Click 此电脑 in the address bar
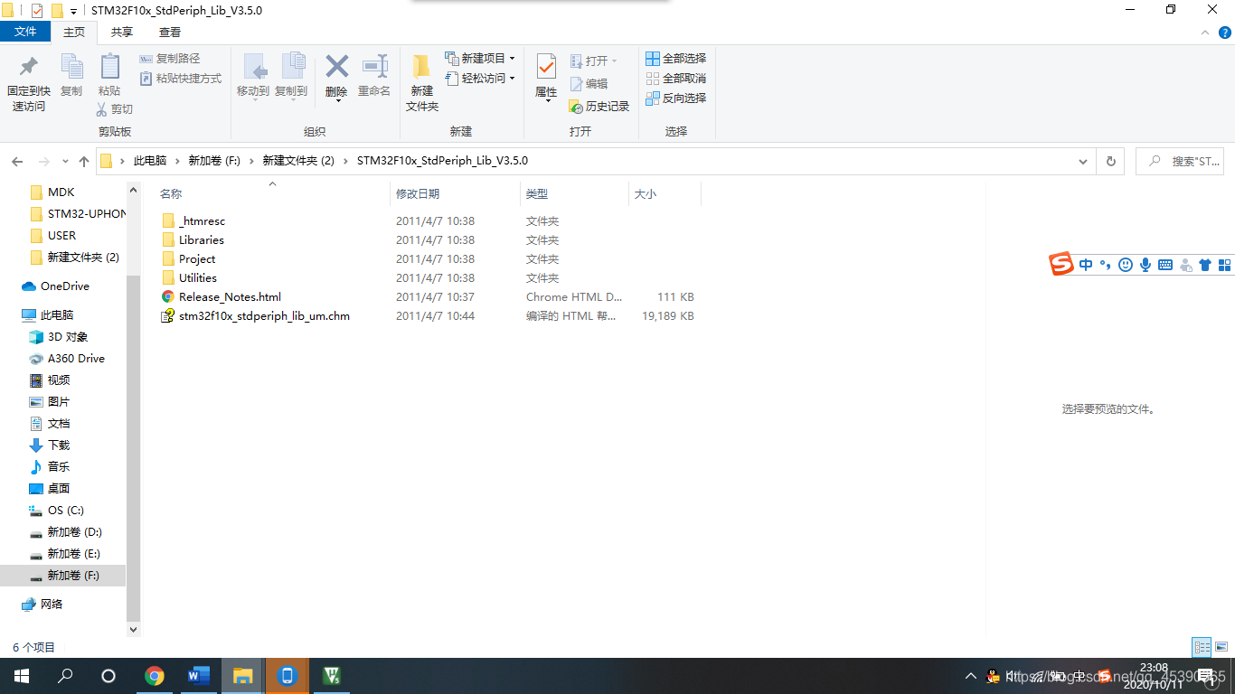This screenshot has height=694, width=1235. point(150,161)
